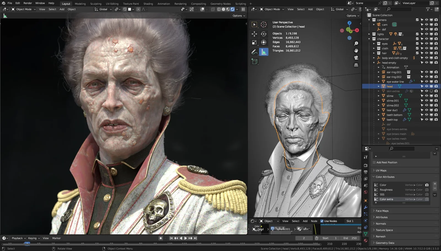Image resolution: width=441 pixels, height=251 pixels.
Task: Click the End frame field showing 250
Action: click(x=350, y=238)
